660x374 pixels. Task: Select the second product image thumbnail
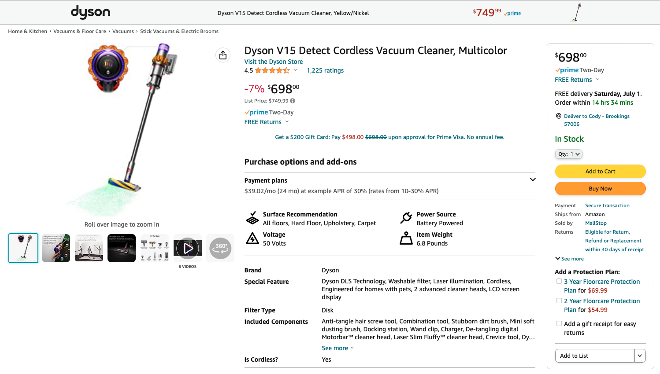click(x=56, y=248)
